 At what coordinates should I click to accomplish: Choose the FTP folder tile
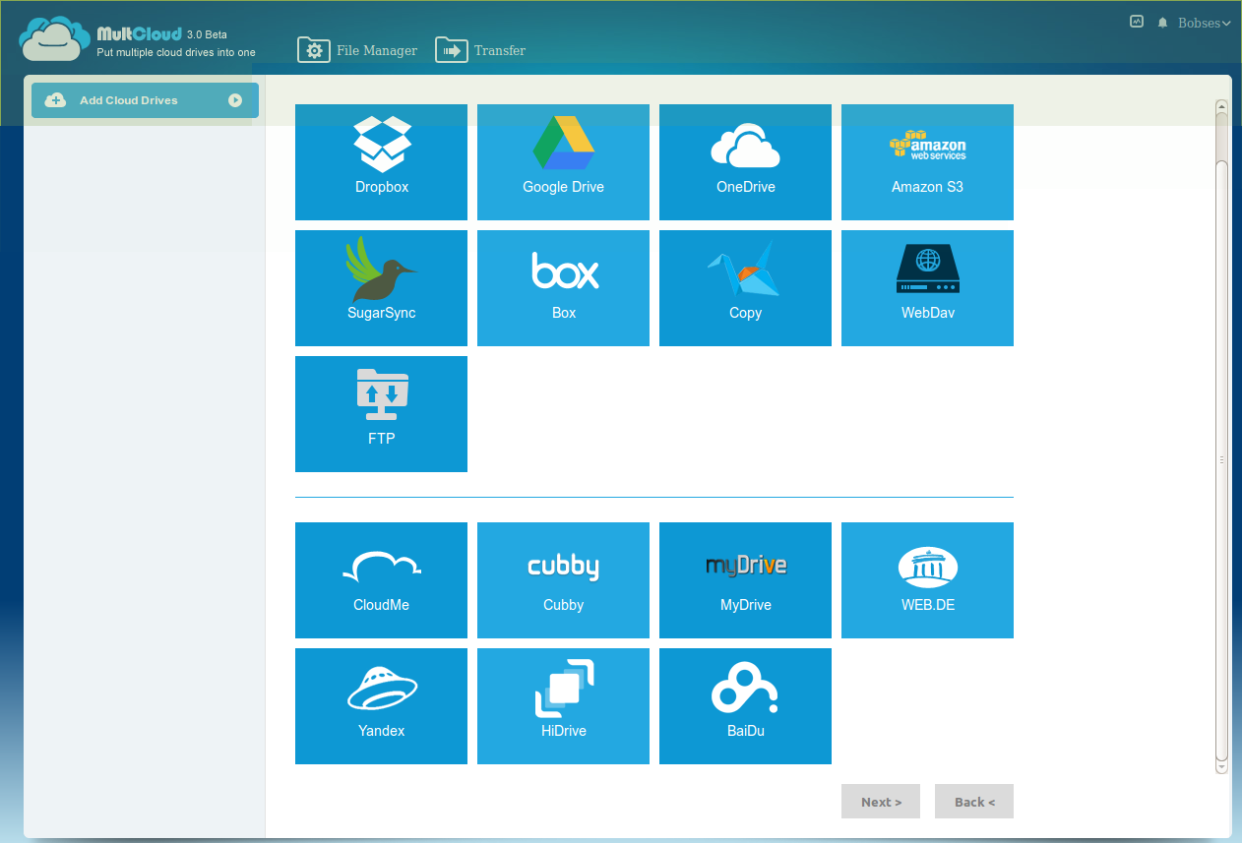pyautogui.click(x=381, y=414)
